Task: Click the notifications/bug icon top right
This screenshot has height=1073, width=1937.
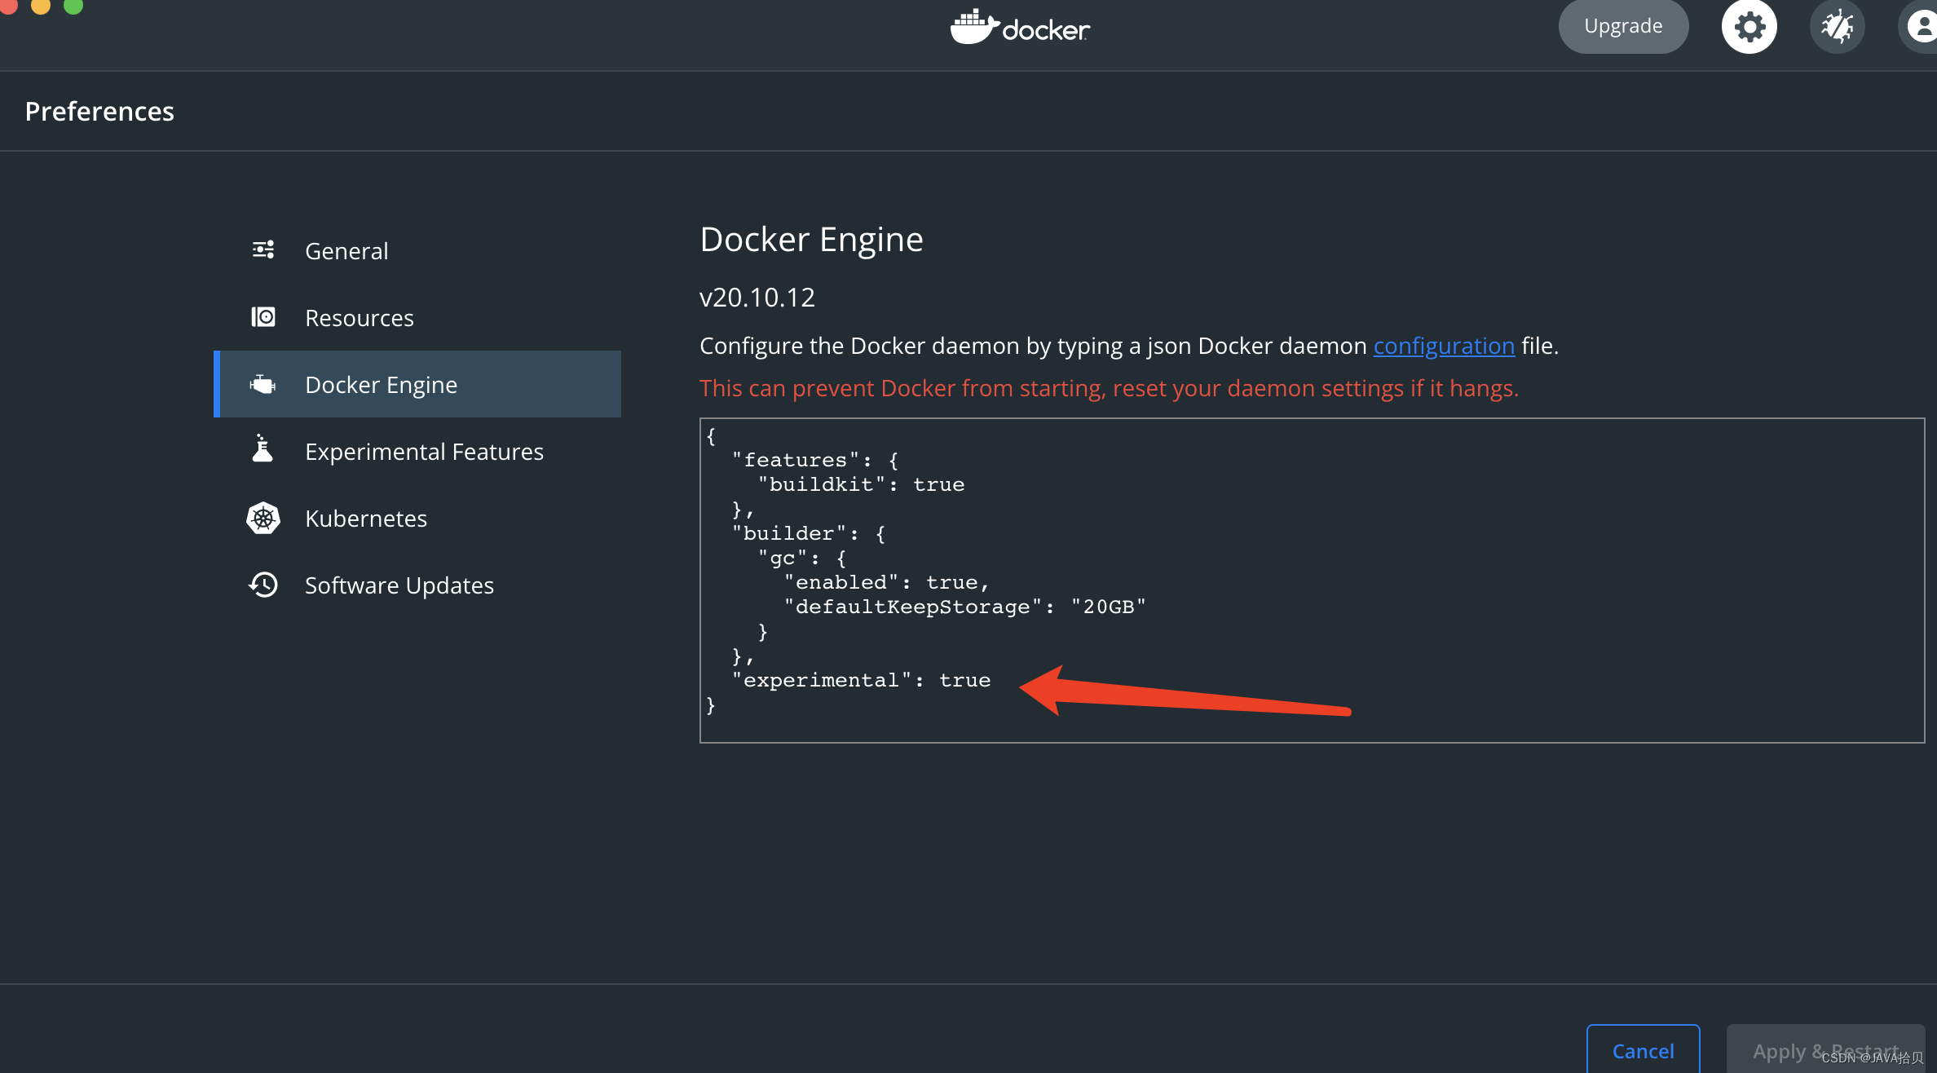Action: 1835,24
